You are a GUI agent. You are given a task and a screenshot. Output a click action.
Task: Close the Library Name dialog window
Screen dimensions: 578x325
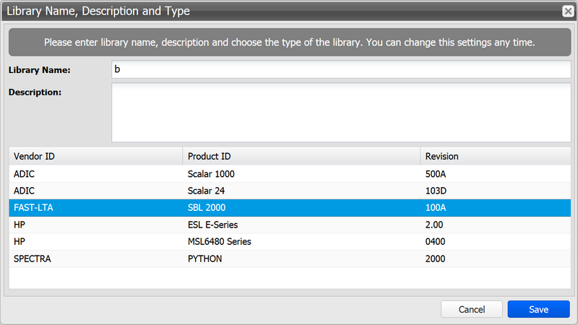569,11
